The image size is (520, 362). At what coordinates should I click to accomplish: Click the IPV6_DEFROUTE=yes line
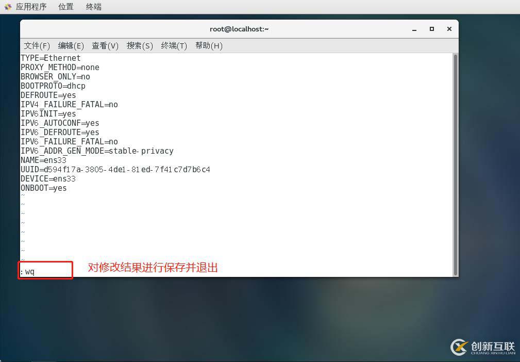point(60,133)
